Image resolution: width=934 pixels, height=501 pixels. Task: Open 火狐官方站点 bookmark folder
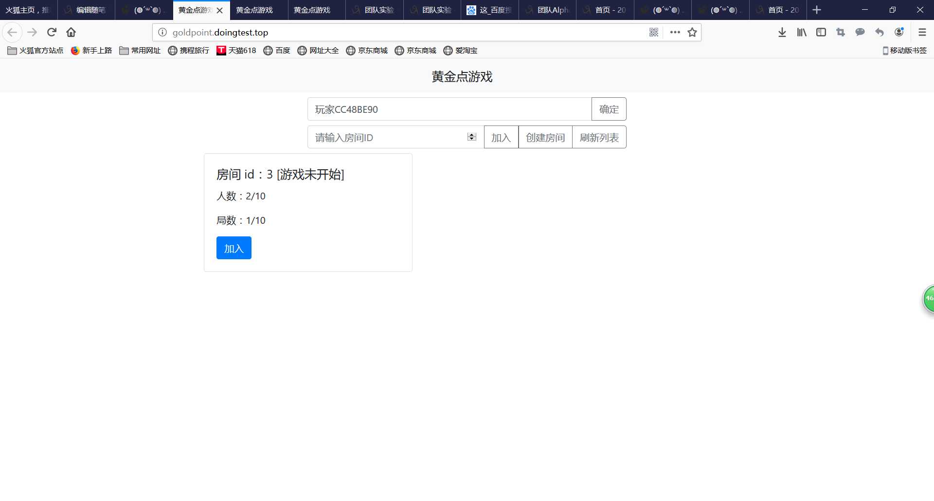click(x=36, y=51)
